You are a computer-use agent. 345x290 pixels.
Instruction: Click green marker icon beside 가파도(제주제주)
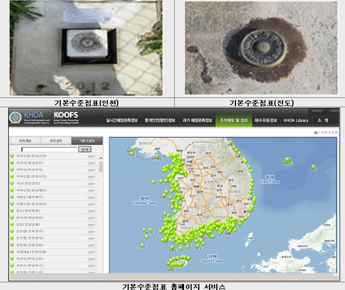tap(12, 197)
